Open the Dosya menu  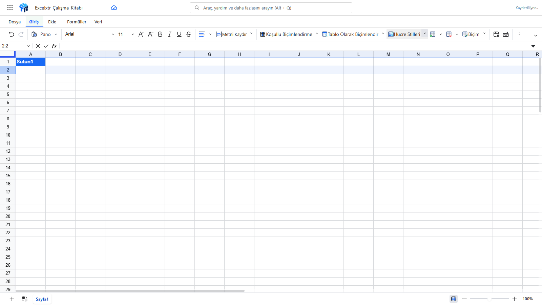tap(15, 22)
